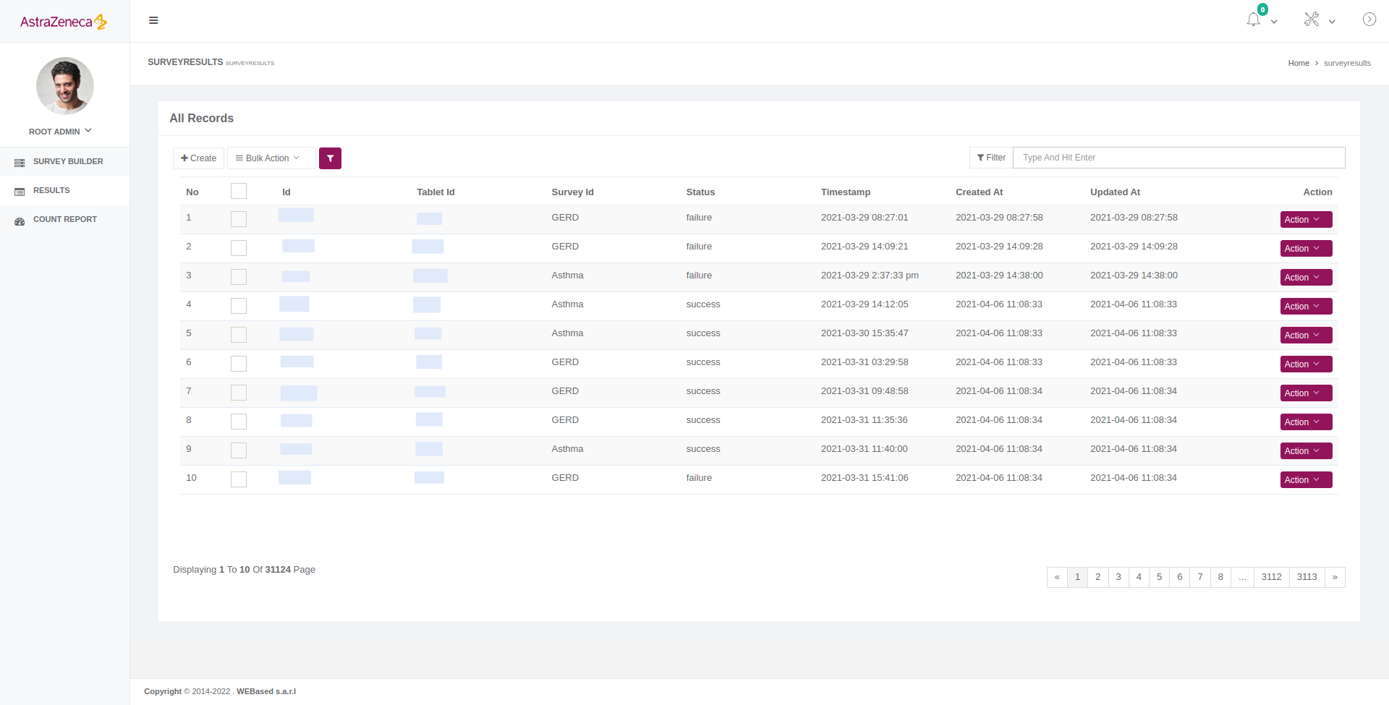Click the hamburger menu icon

point(153,20)
